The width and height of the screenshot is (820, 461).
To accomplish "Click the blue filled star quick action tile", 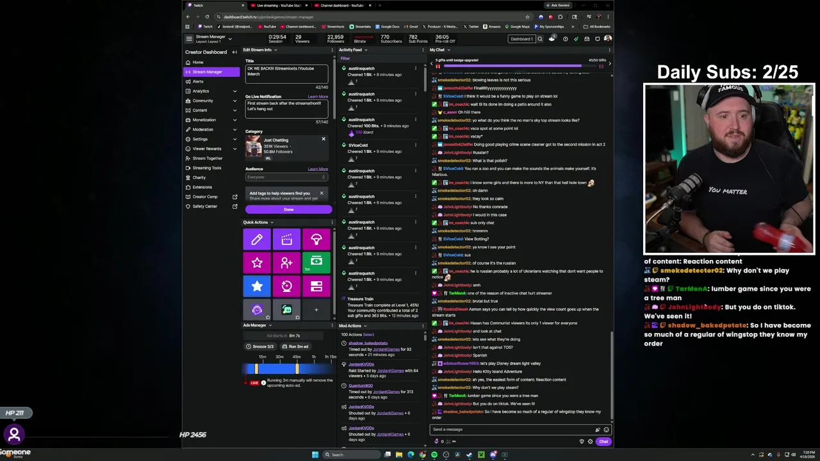I will [x=257, y=286].
